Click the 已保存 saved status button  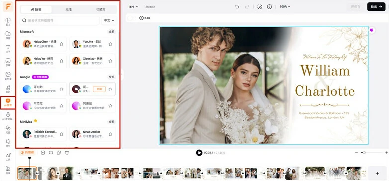tap(356, 7)
